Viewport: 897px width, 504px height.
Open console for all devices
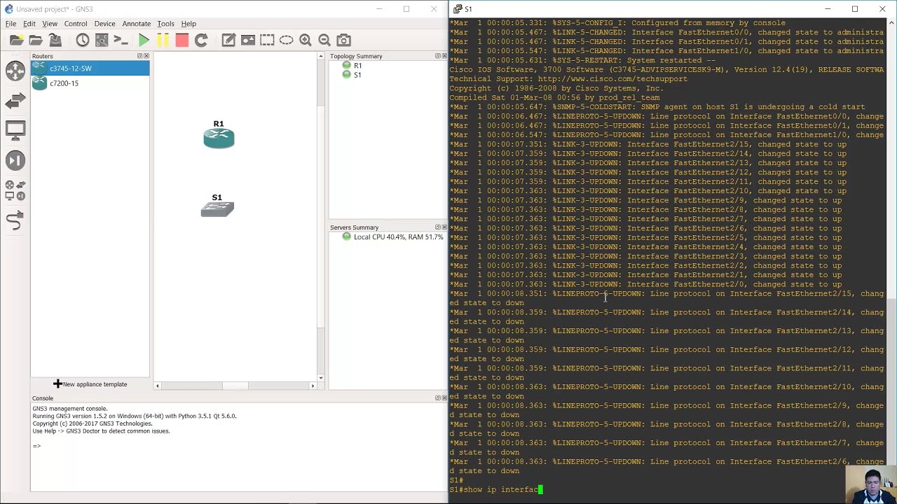tap(121, 41)
